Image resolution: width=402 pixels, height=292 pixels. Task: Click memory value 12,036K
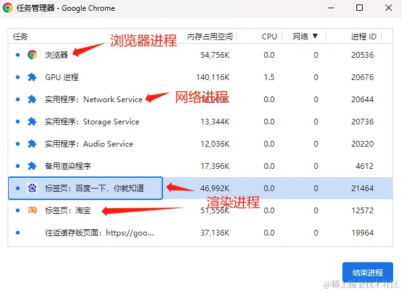pos(215,143)
